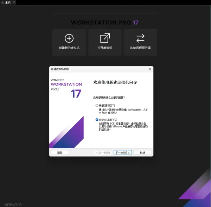Click the WORKSTATION PRO 17 heading

(x=105, y=23)
